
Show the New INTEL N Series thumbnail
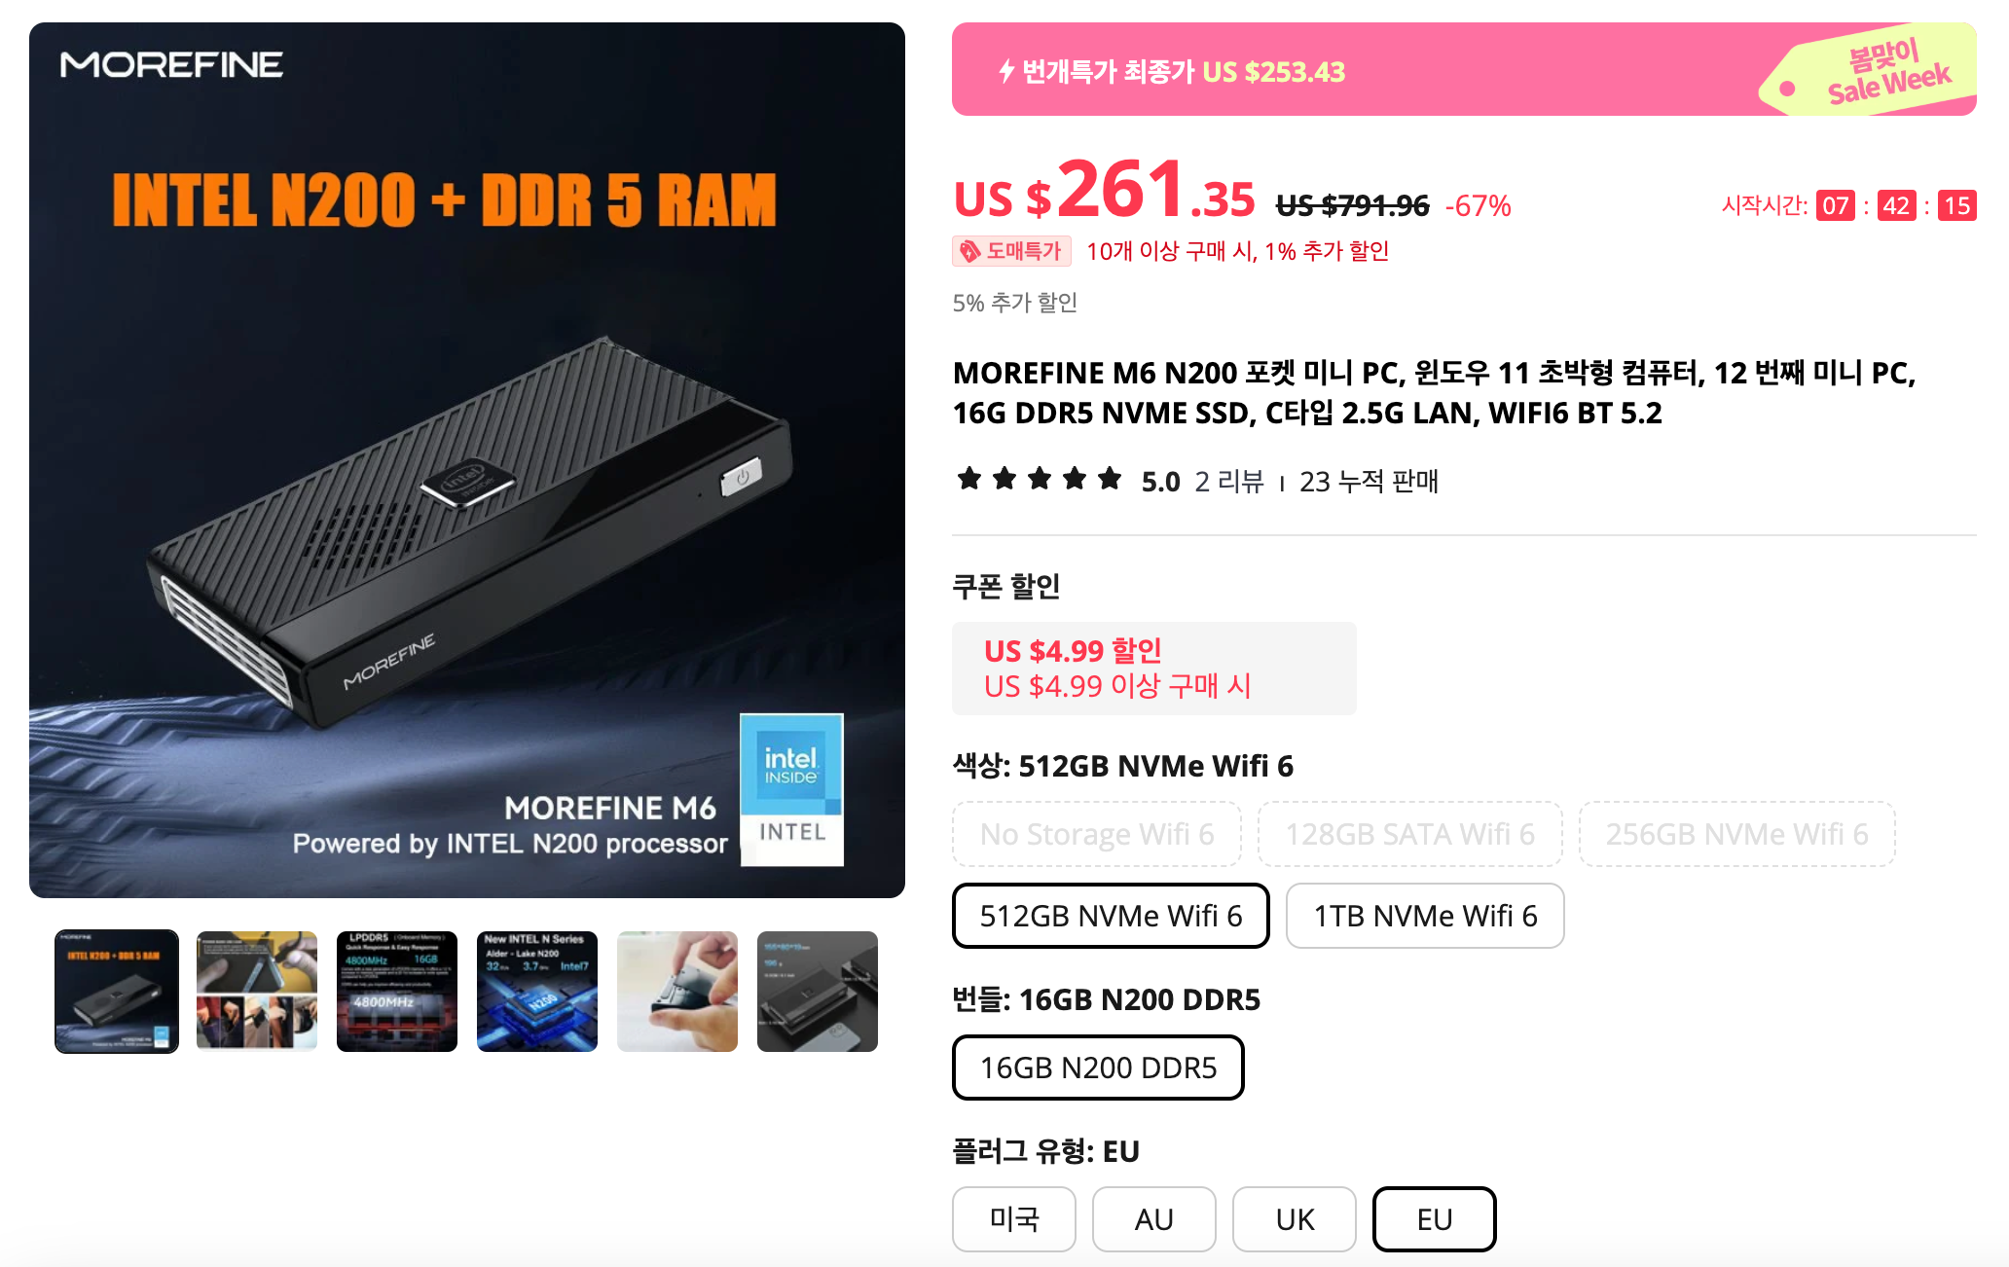coord(537,992)
